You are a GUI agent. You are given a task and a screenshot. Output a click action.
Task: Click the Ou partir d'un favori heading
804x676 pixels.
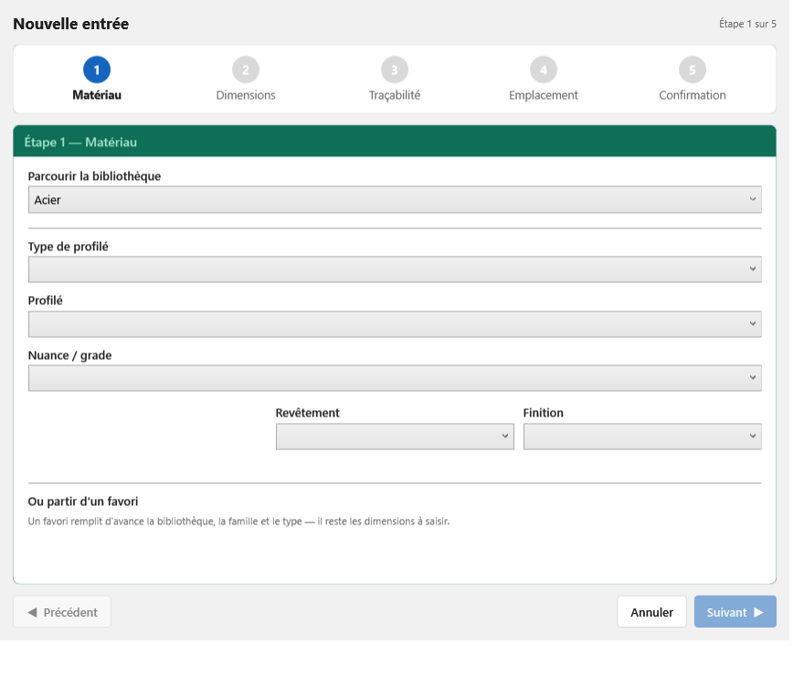click(x=83, y=502)
